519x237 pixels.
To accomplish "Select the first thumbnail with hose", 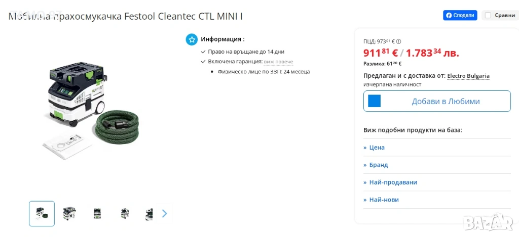I will pyautogui.click(x=42, y=213).
